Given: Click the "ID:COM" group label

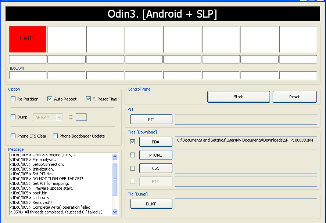Looking at the screenshot, I should tap(17, 68).
